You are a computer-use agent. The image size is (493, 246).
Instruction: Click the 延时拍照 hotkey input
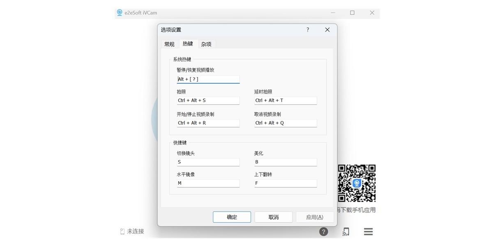click(x=286, y=100)
